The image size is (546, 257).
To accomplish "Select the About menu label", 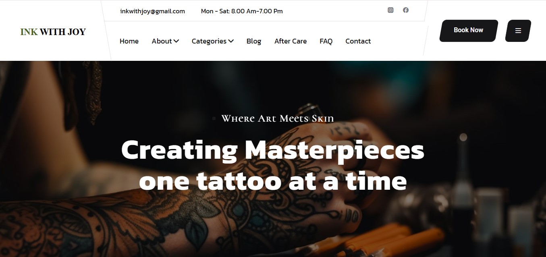I will point(162,41).
